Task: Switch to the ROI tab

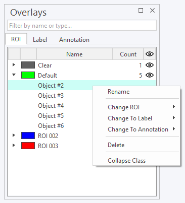Action: click(16, 39)
